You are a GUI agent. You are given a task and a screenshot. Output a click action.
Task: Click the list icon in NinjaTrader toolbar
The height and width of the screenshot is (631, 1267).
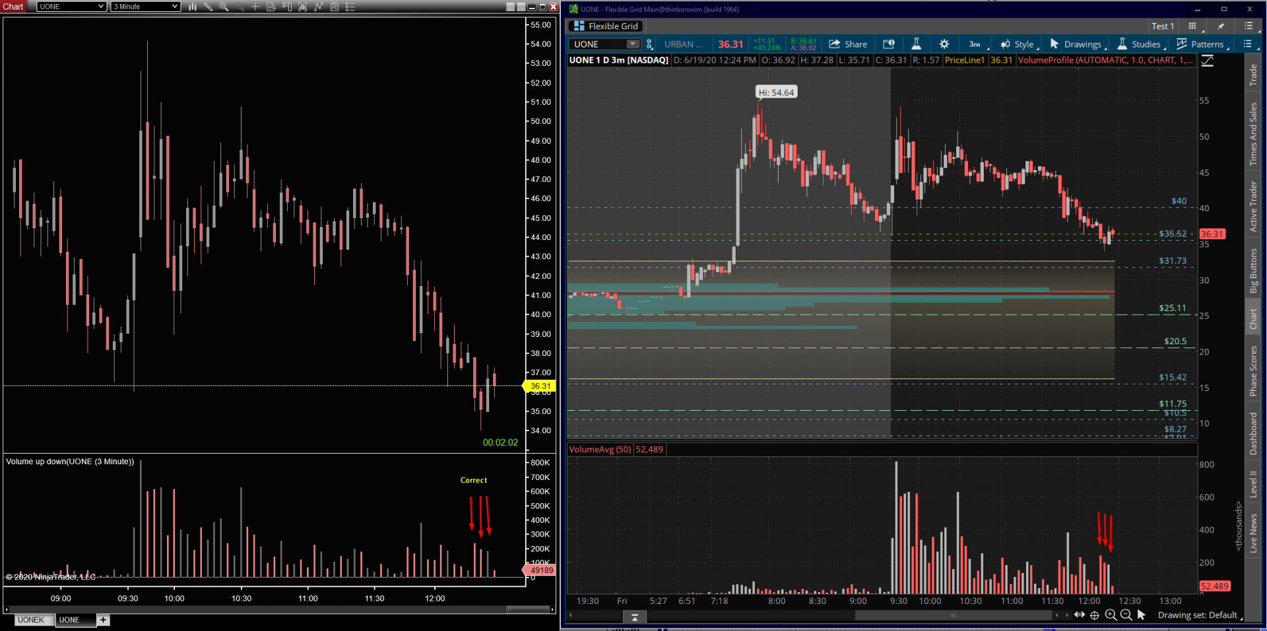coord(350,7)
